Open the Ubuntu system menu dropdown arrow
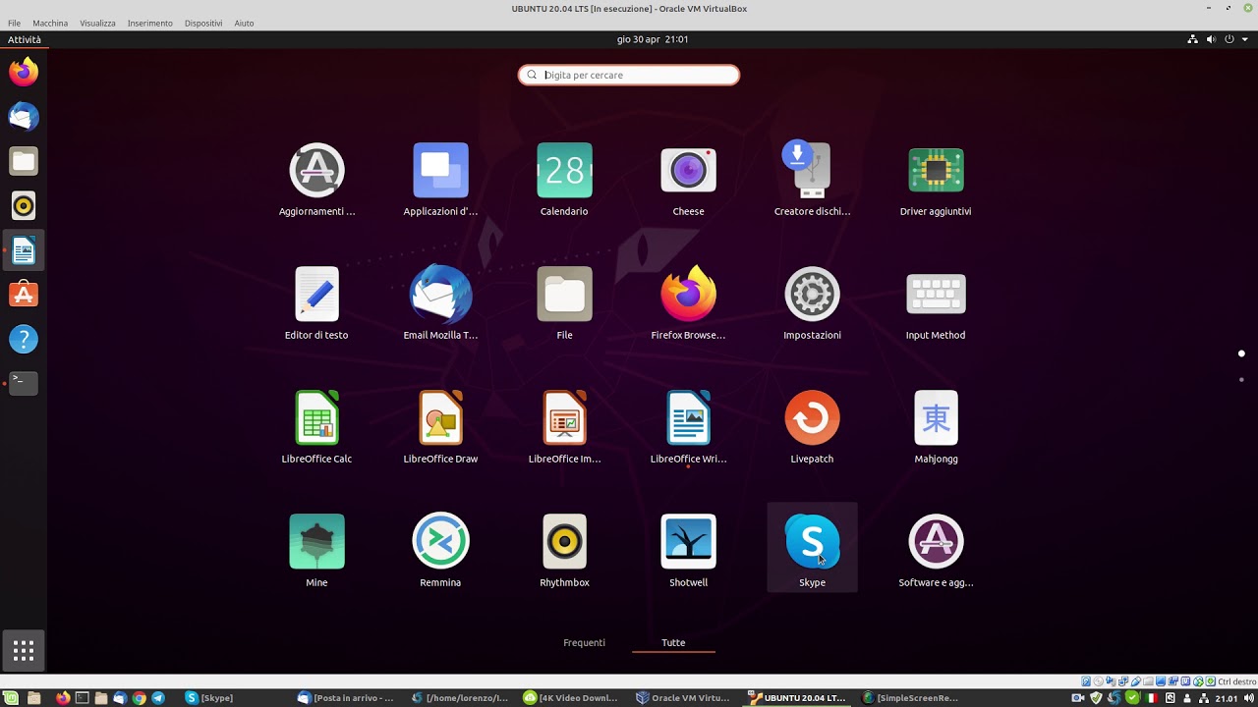 click(x=1245, y=39)
